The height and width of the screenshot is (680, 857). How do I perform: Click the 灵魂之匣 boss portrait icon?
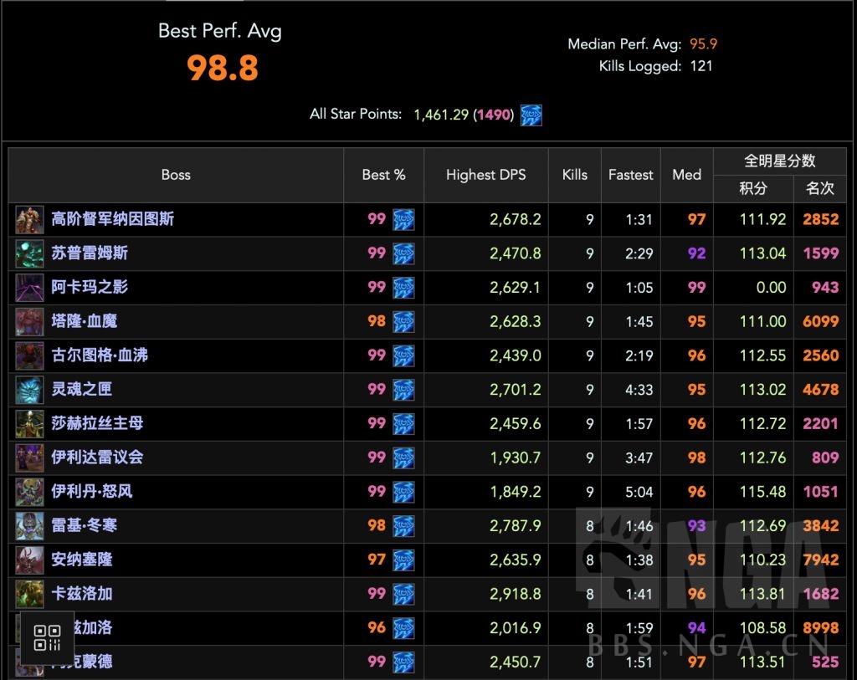click(29, 390)
